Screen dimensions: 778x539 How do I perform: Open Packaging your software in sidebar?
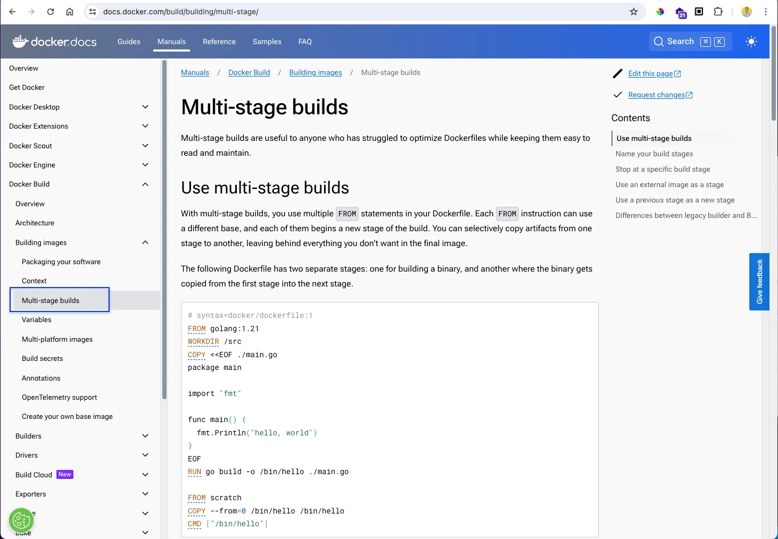[x=61, y=262]
